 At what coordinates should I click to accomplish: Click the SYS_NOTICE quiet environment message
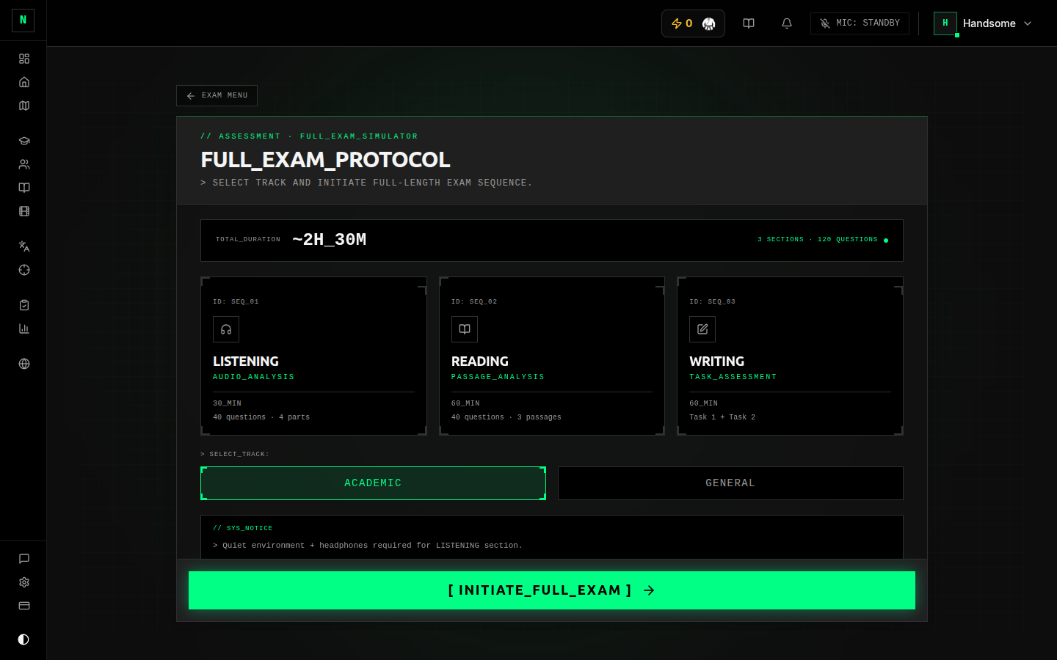click(368, 546)
